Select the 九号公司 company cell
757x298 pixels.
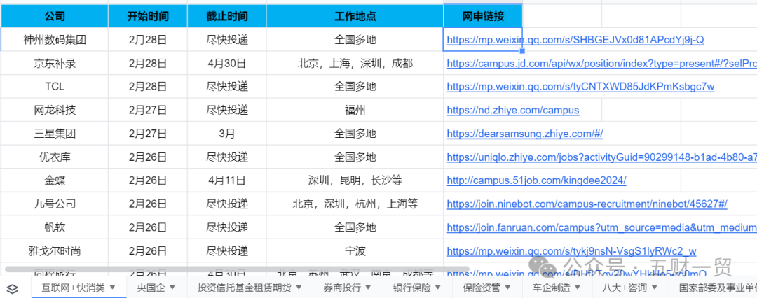click(55, 204)
